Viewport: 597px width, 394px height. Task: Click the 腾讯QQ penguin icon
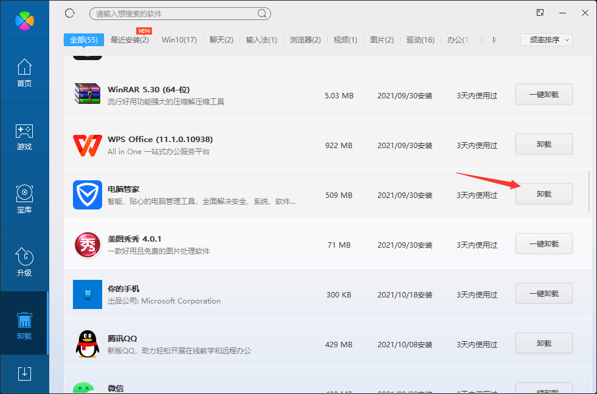click(88, 344)
